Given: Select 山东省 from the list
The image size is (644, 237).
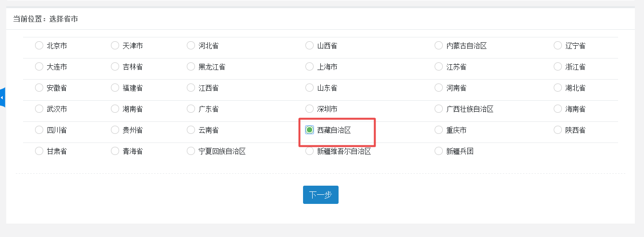Looking at the screenshot, I should [309, 88].
